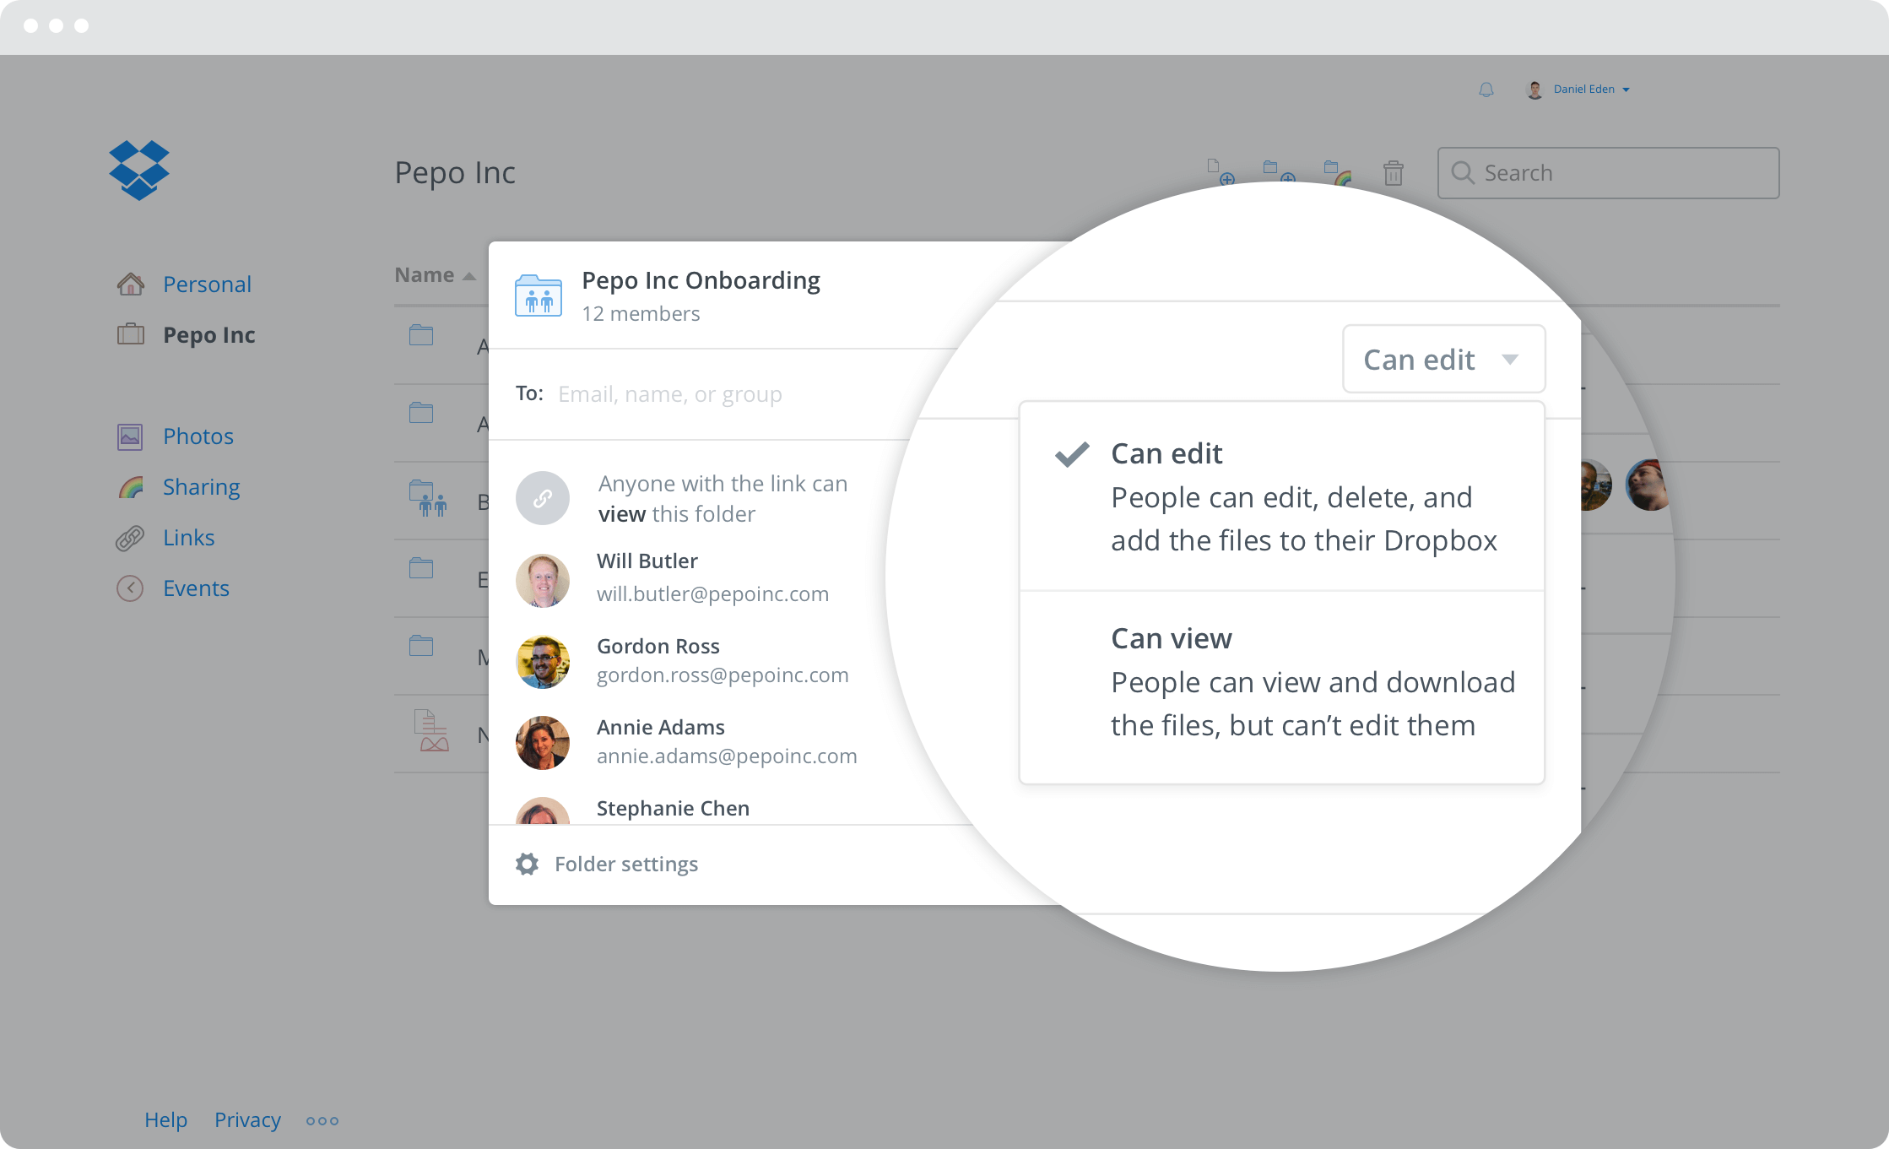The width and height of the screenshot is (1889, 1149).
Task: Open Photos in the sidebar
Action: click(x=198, y=436)
